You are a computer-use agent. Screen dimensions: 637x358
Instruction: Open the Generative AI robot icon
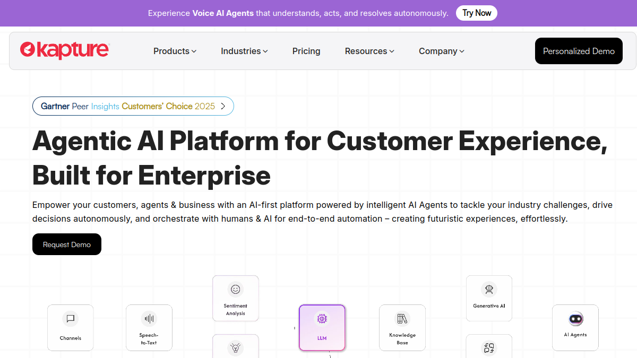489,290
